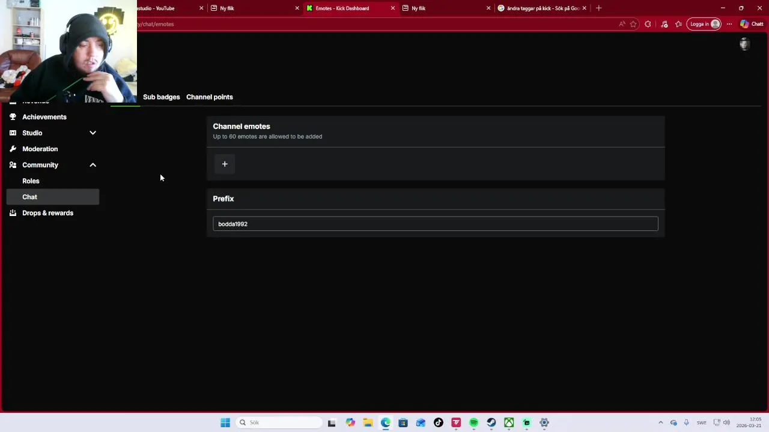Image resolution: width=769 pixels, height=432 pixels.
Task: Click the Moderation wrench icon
Action: [x=13, y=149]
